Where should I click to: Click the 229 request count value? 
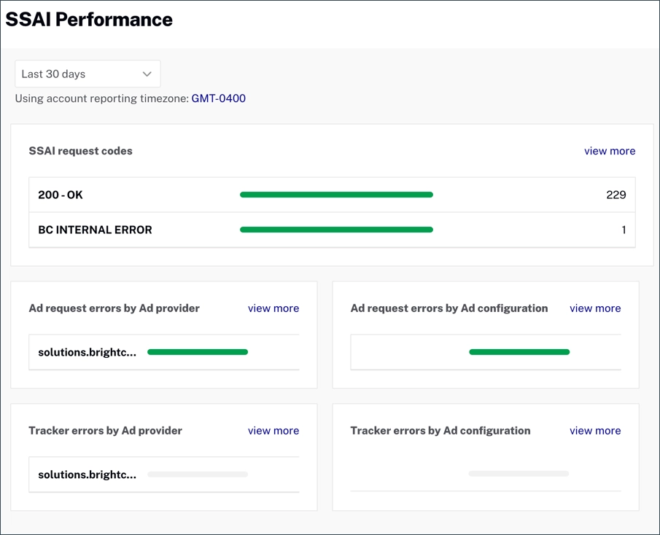(x=616, y=195)
